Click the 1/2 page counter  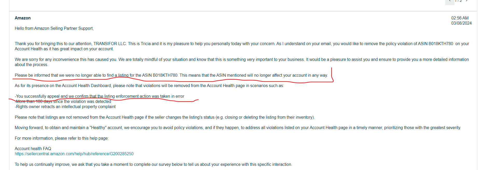click(x=459, y=1)
